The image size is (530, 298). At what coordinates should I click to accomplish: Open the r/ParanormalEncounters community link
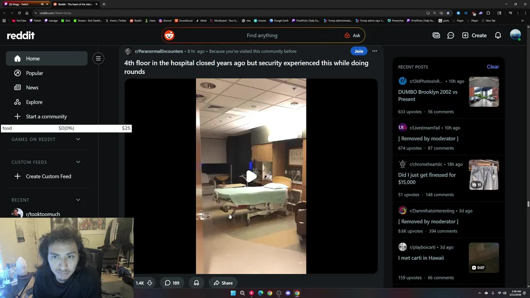[159, 51]
